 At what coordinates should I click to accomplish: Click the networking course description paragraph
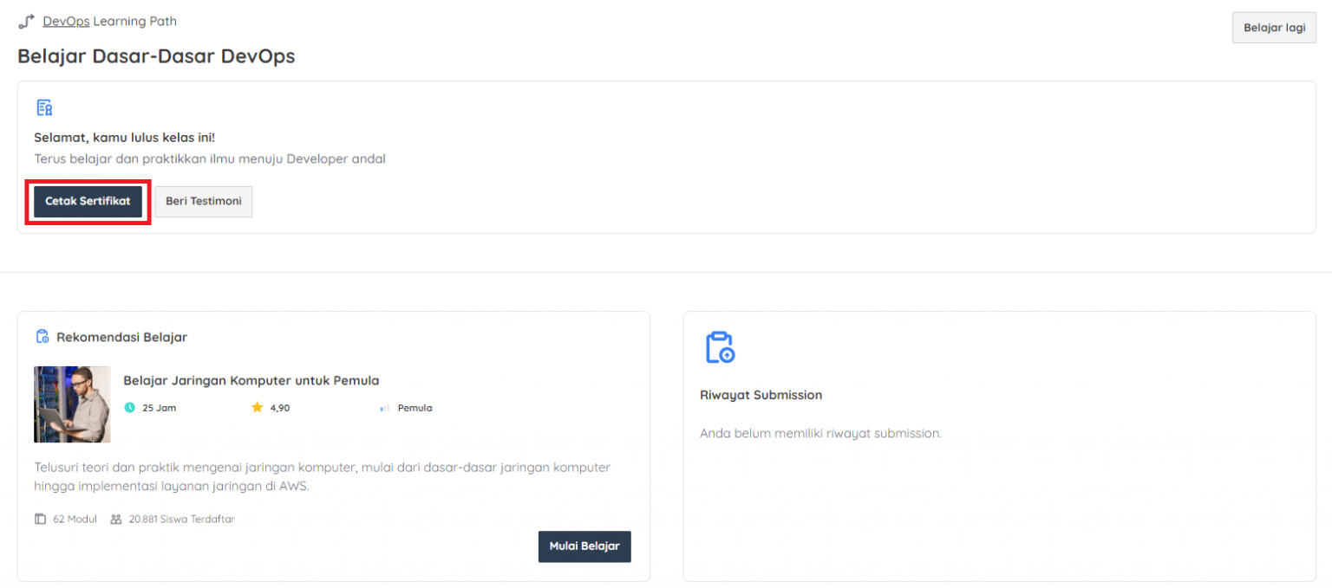322,476
